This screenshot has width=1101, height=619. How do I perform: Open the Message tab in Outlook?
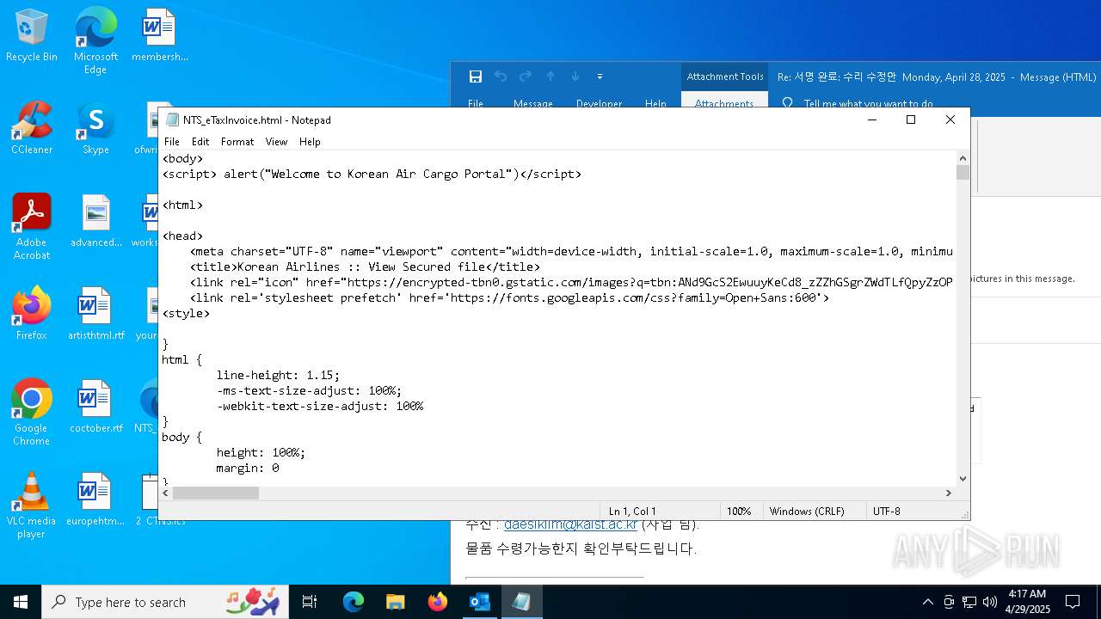pos(533,102)
